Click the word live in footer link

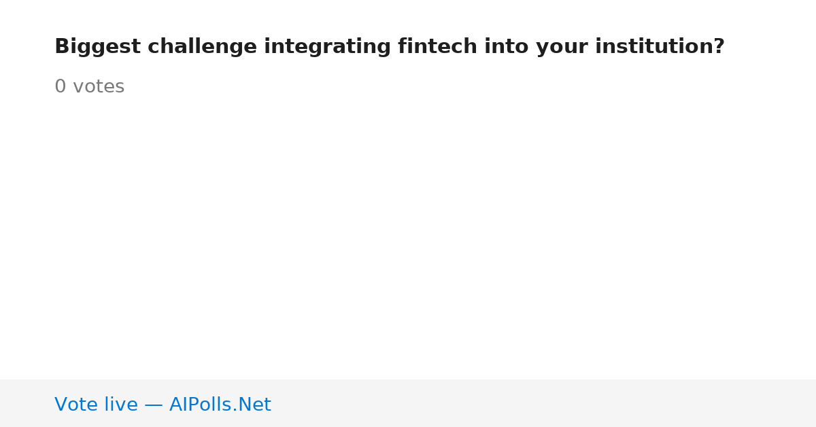point(120,405)
